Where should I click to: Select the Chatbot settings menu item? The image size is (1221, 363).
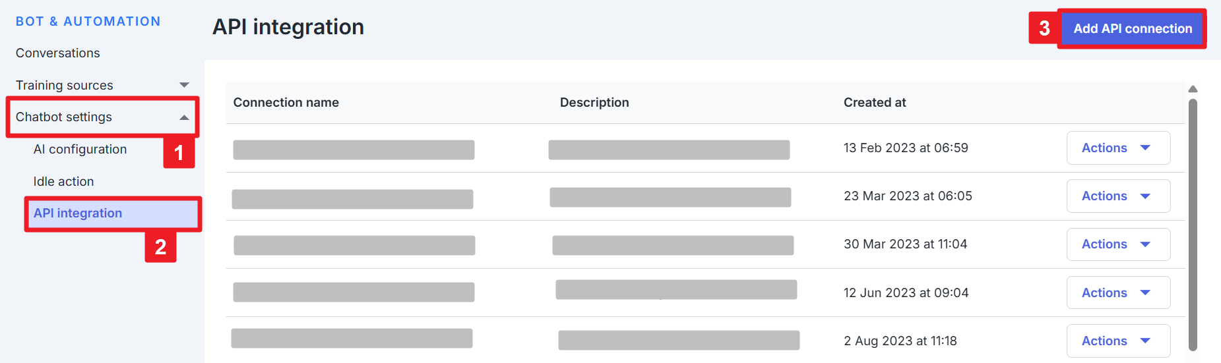[64, 117]
